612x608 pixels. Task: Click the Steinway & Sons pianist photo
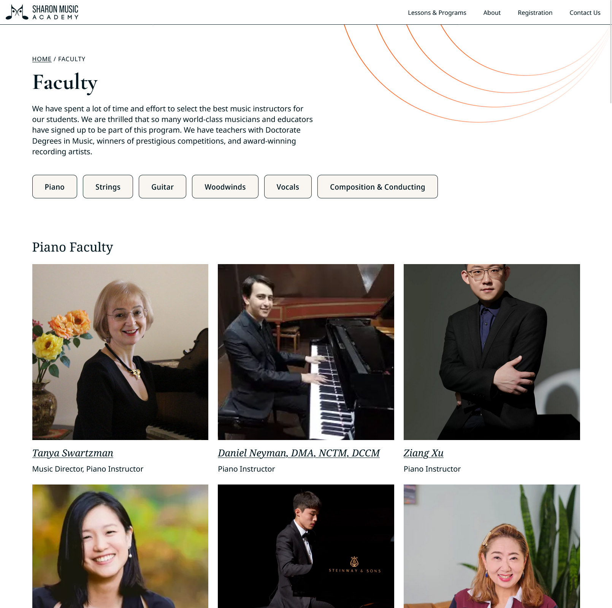coord(306,546)
